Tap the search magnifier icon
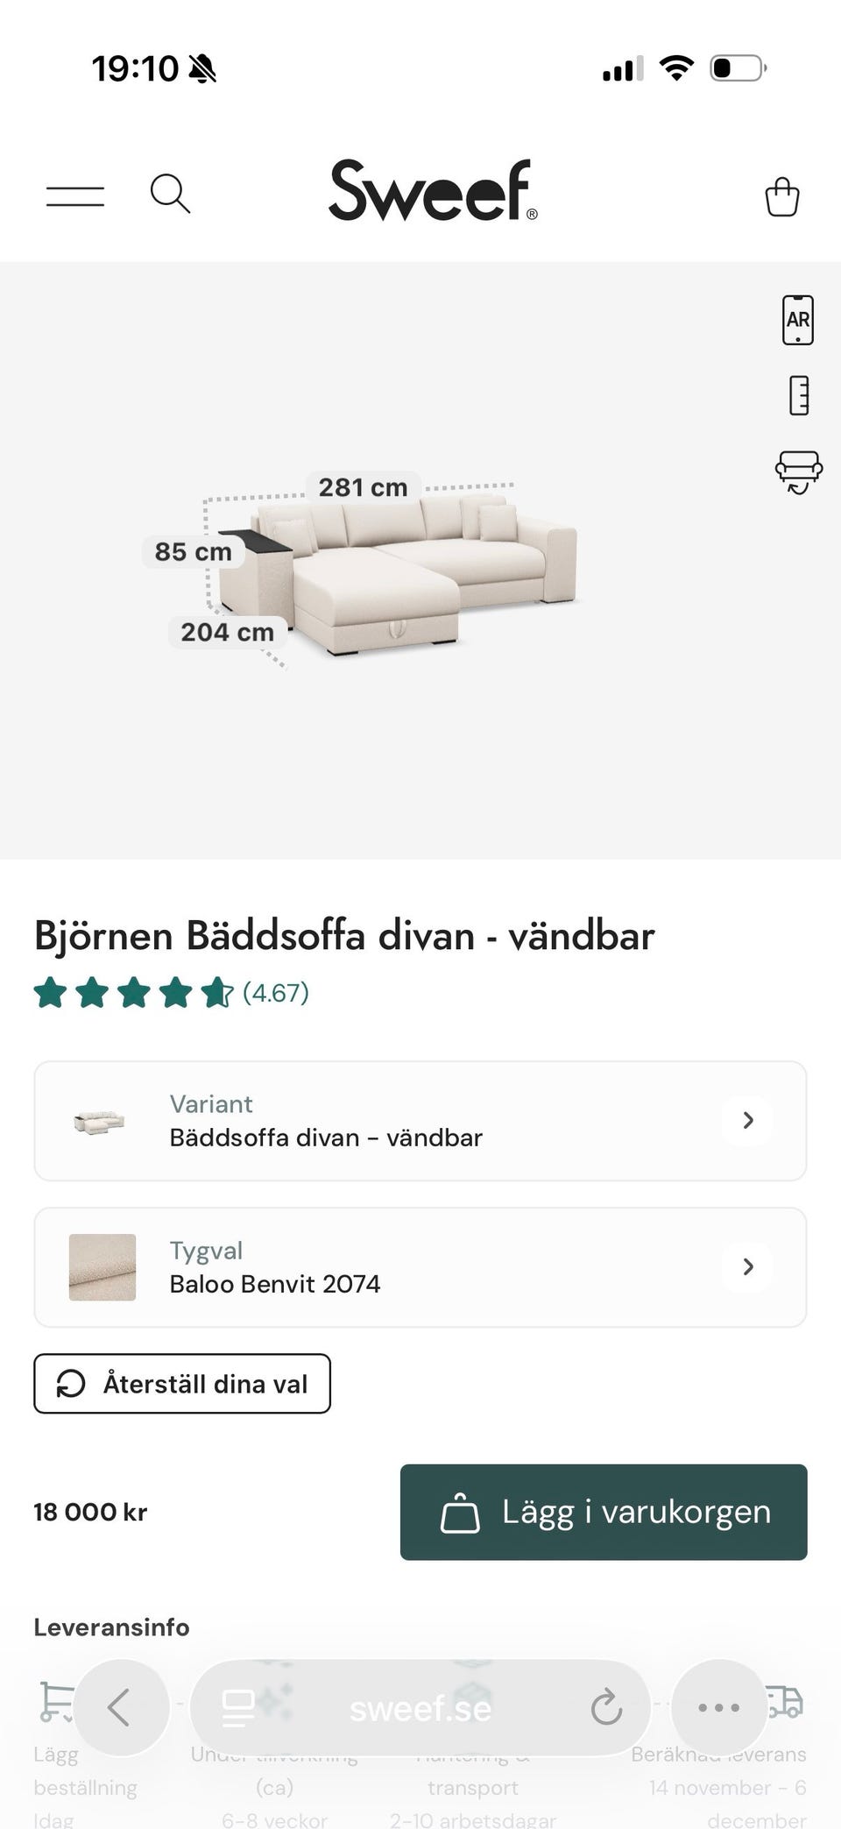 pos(170,194)
